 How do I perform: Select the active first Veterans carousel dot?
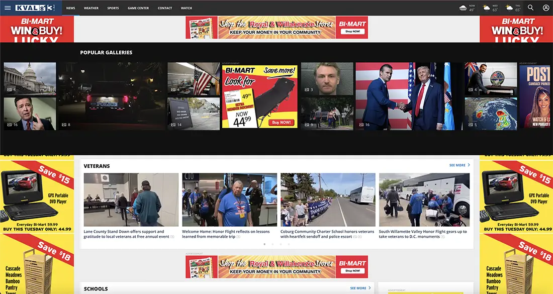click(x=264, y=244)
